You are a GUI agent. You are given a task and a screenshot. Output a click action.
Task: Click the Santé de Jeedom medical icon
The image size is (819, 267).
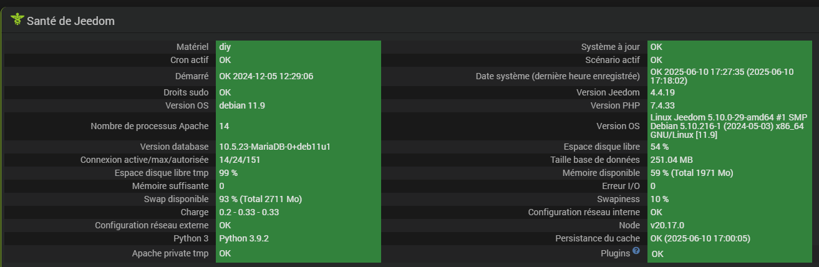[17, 20]
